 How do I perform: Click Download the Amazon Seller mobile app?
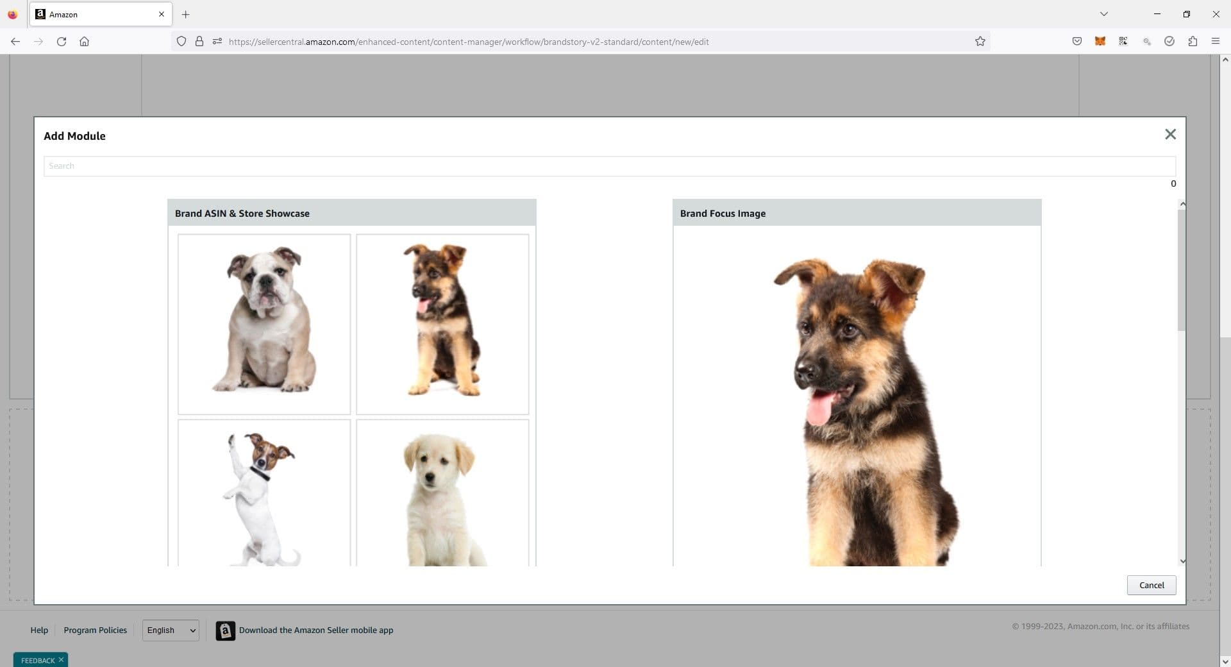point(316,630)
